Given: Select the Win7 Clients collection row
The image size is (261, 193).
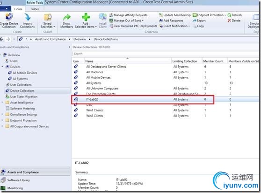Looking at the screenshot, I should [166, 110].
